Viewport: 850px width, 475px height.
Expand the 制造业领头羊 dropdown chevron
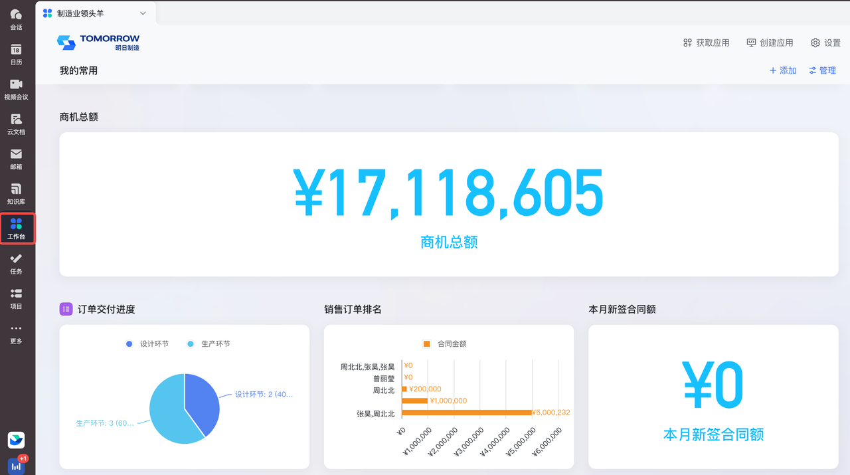(143, 13)
